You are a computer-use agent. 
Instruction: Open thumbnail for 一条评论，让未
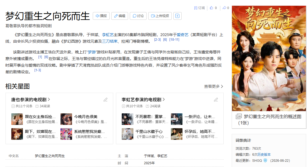(x=177, y=119)
